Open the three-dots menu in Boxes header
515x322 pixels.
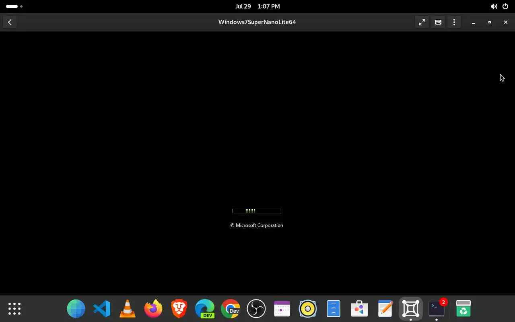tap(454, 22)
